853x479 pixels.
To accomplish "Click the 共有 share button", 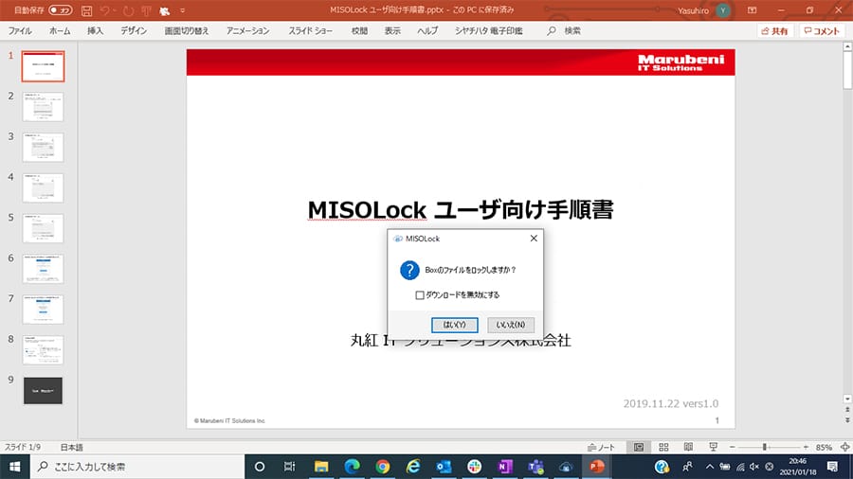I will pos(774,31).
